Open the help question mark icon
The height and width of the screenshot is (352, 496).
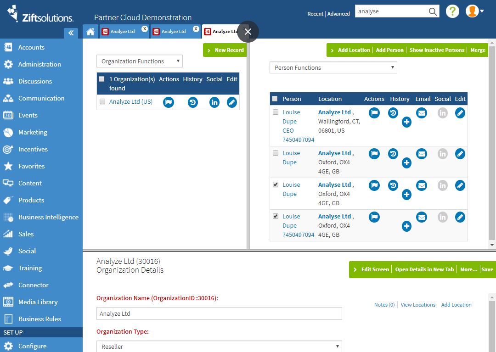pos(452,11)
